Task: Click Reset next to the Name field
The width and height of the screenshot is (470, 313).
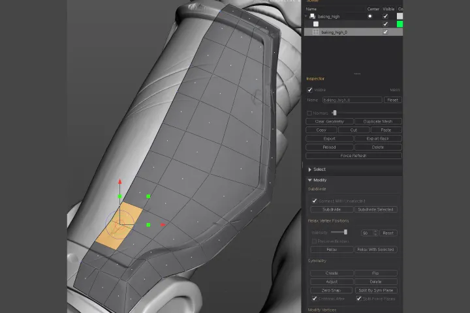Action: coord(393,100)
